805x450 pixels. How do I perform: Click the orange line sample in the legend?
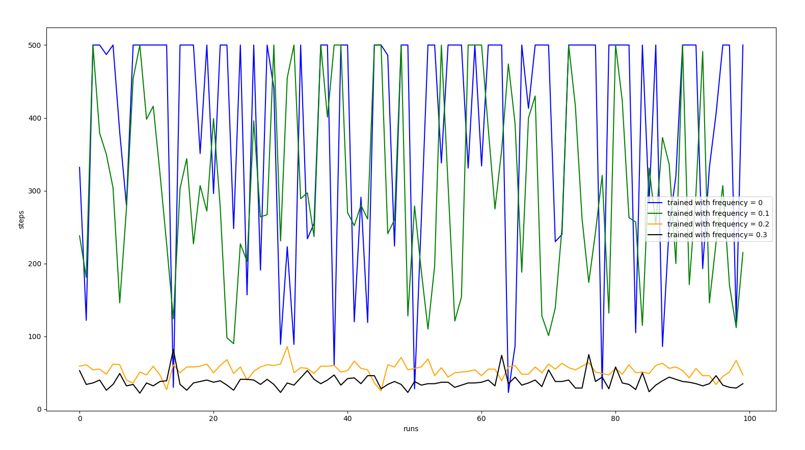point(655,224)
